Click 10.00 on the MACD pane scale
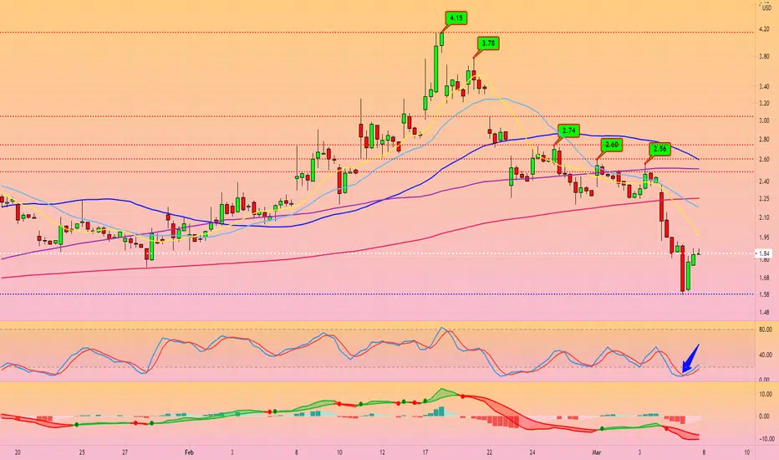The image size is (779, 460). pos(766,395)
